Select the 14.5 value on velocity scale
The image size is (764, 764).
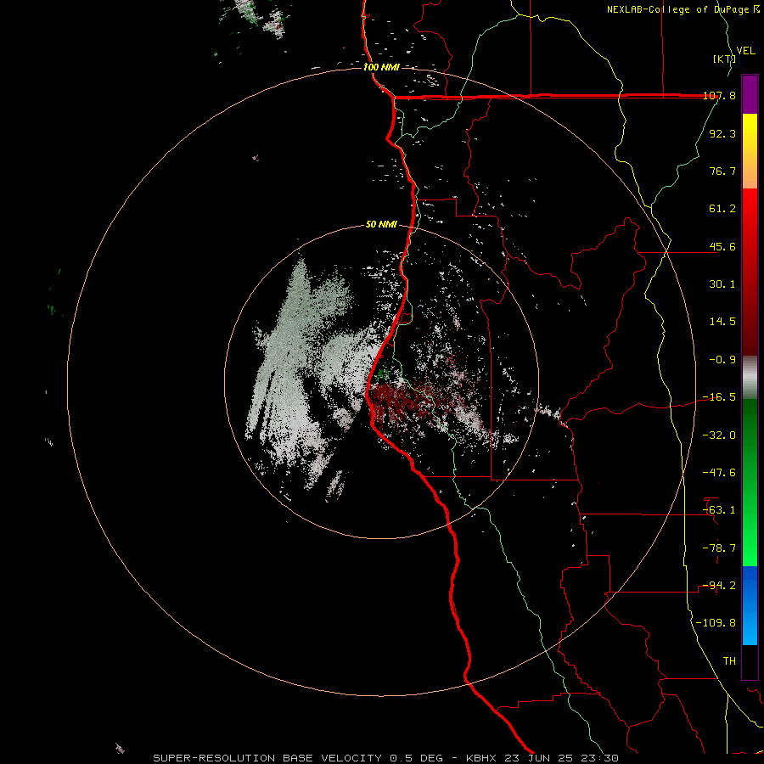(x=722, y=322)
